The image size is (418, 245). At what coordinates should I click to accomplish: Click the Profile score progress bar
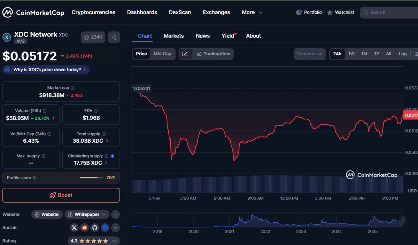[x=92, y=177]
